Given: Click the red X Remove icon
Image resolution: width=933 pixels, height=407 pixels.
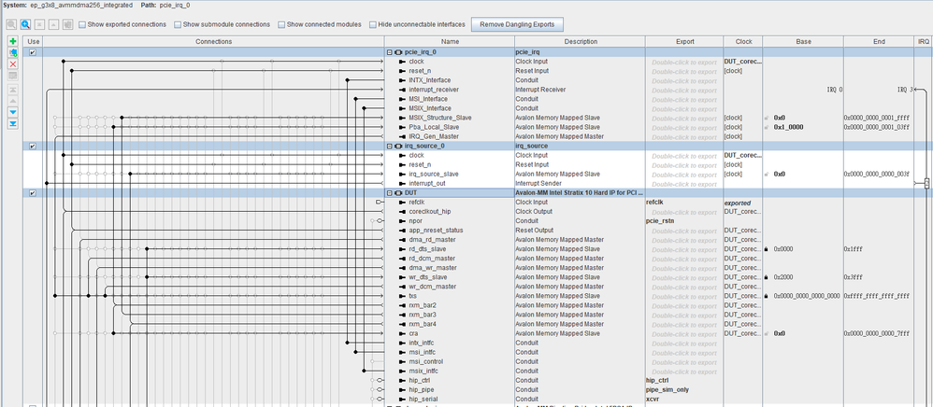Looking at the screenshot, I should (12, 64).
